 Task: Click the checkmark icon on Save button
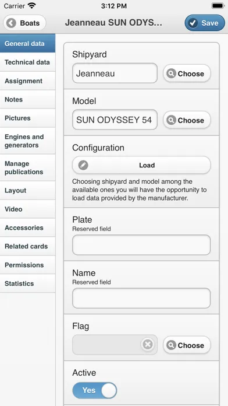coord(193,23)
